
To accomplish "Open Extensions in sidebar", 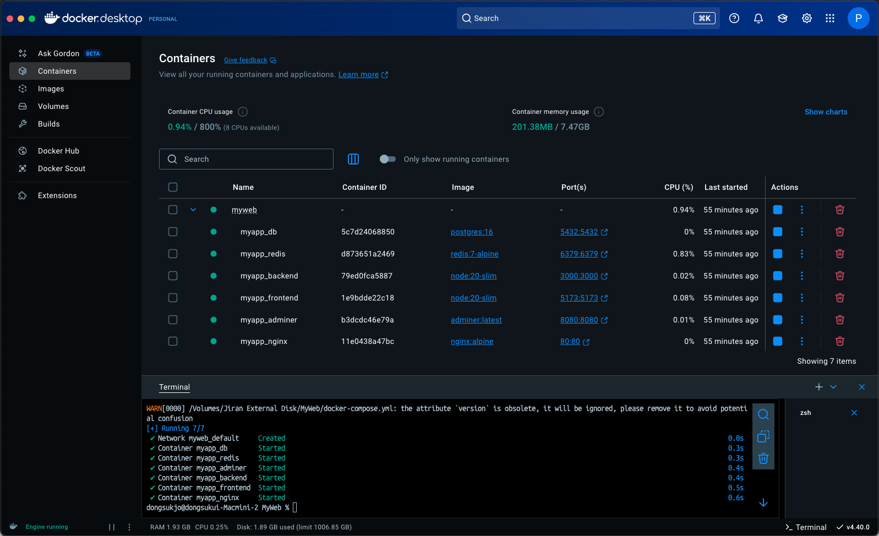I will tap(70, 195).
